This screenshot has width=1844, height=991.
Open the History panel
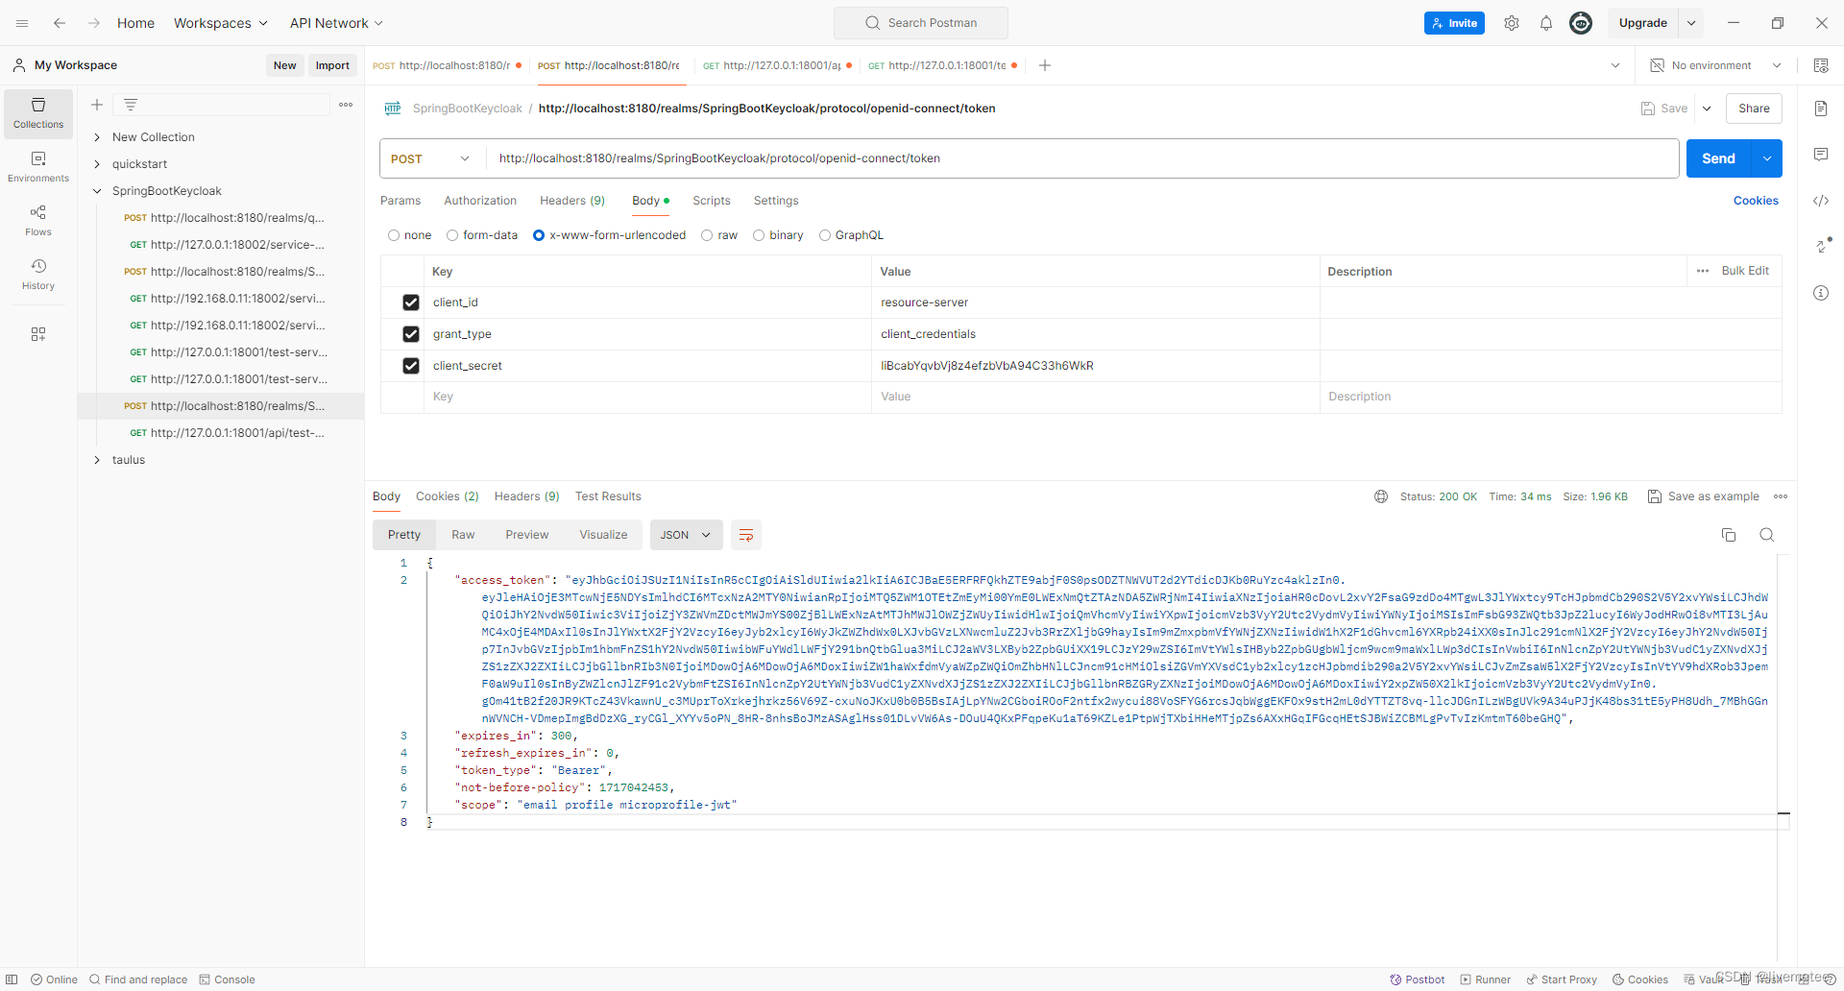tap(37, 272)
